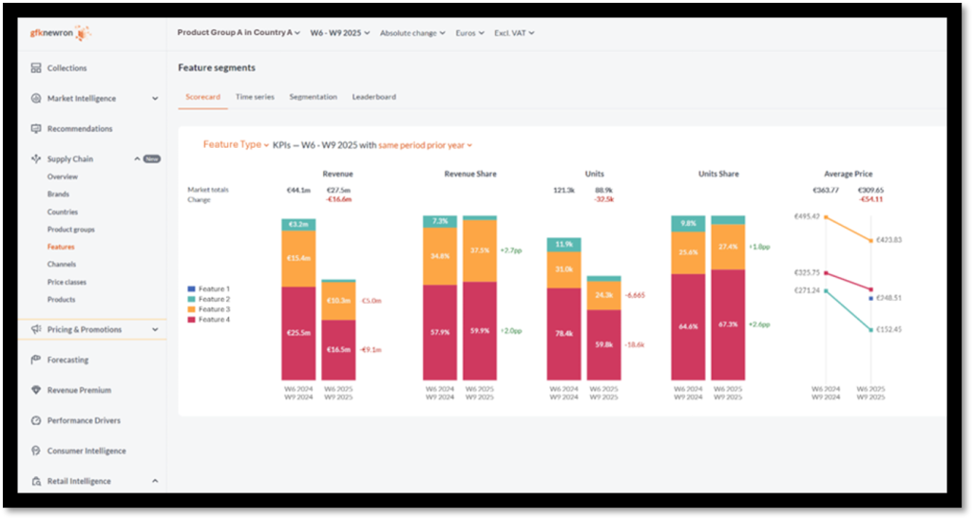
Task: Click the Retail Intelligence icon
Action: tap(36, 481)
